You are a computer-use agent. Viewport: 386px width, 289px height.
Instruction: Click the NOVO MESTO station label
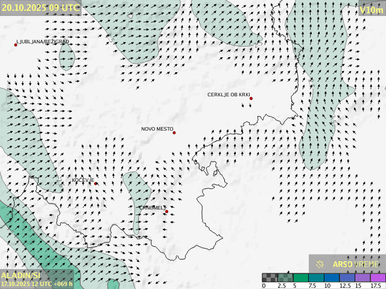coord(157,129)
